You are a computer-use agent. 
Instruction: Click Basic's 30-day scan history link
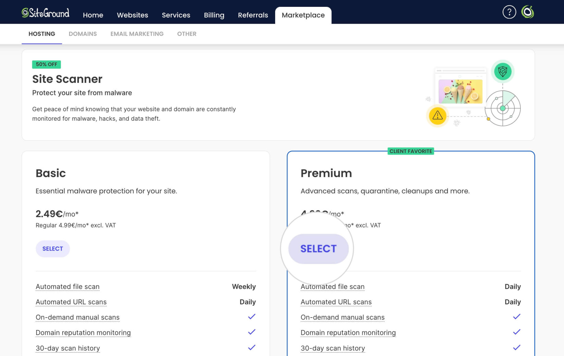click(x=68, y=348)
